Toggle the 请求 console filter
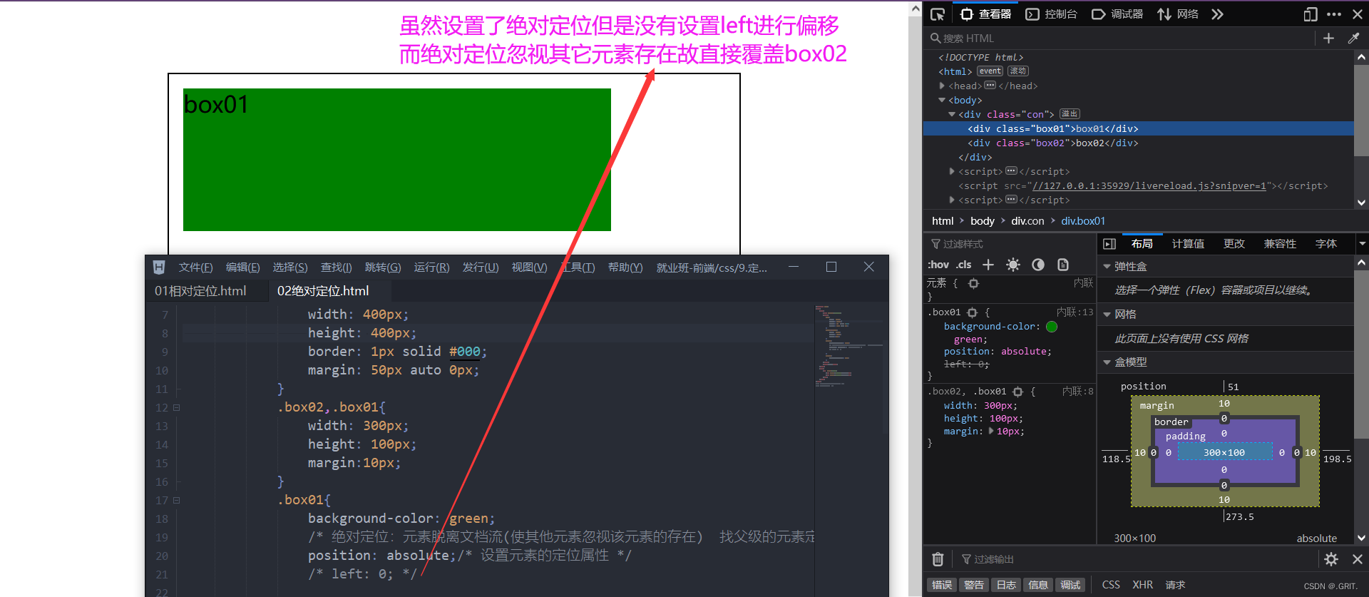 pyautogui.click(x=1175, y=585)
